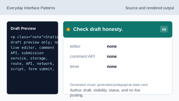Click the 'none' value beside comment API
179x101 pixels.
[112, 56]
